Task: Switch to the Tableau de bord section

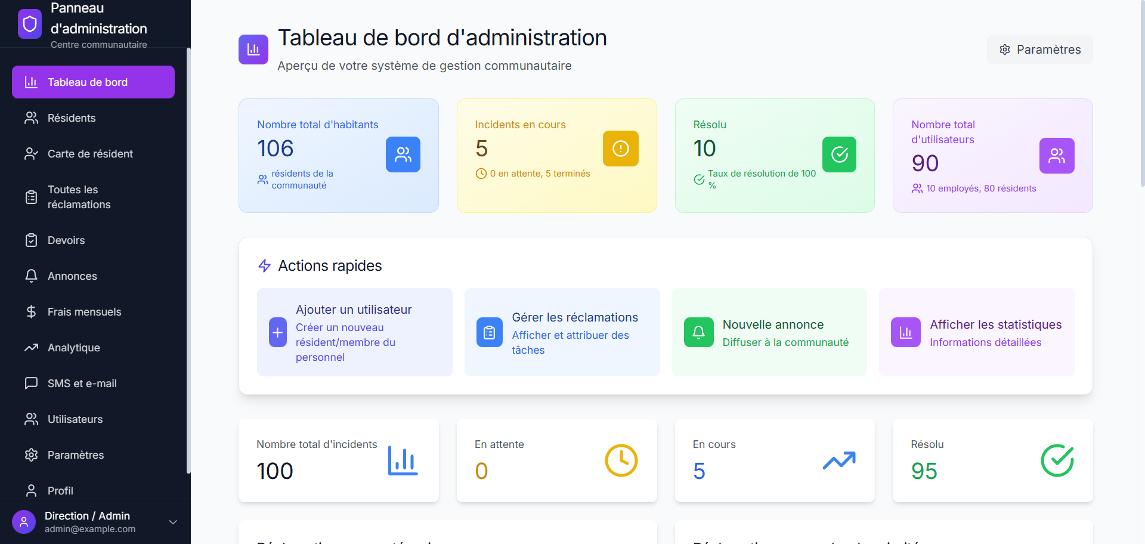Action: coord(93,82)
